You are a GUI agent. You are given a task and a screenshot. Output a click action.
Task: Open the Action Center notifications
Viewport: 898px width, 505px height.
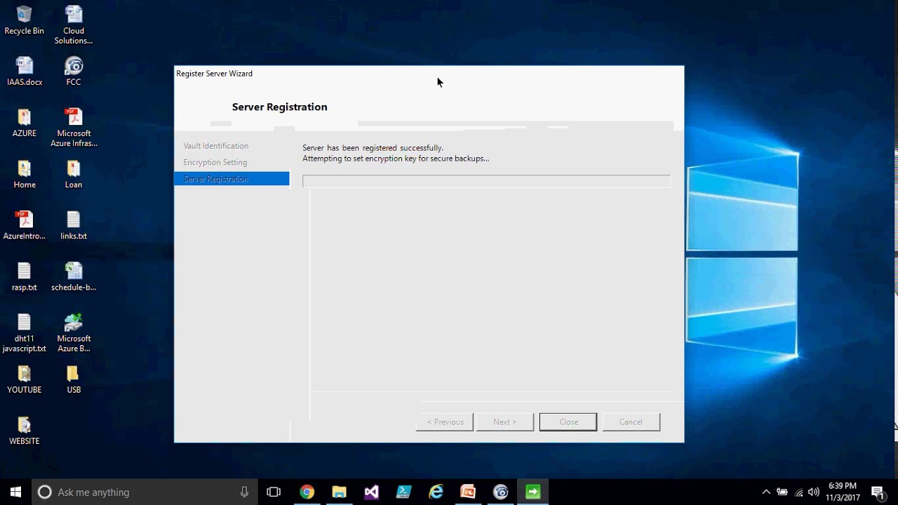pyautogui.click(x=878, y=492)
